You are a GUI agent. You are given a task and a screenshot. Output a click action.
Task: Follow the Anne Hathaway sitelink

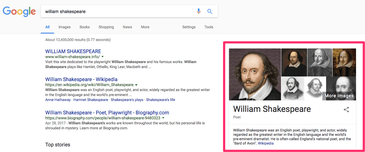(x=58, y=100)
